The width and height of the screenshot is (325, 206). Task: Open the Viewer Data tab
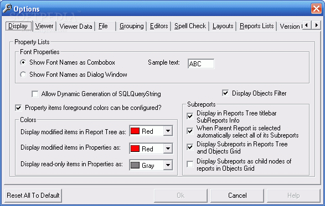76,27
